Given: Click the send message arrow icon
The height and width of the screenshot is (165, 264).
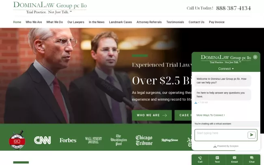Looking at the screenshot, I should tap(251, 135).
